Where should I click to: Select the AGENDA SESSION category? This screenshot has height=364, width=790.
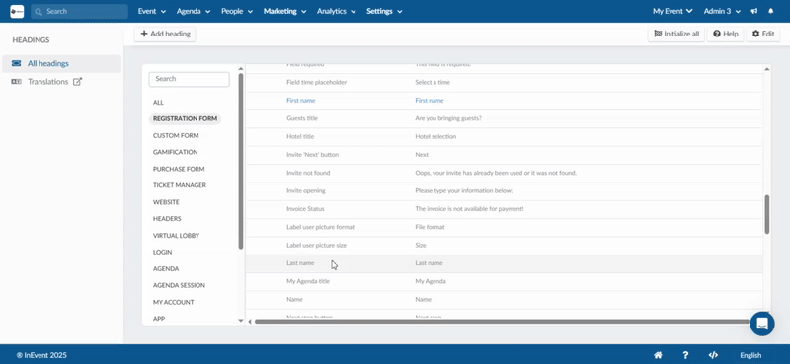(x=179, y=285)
